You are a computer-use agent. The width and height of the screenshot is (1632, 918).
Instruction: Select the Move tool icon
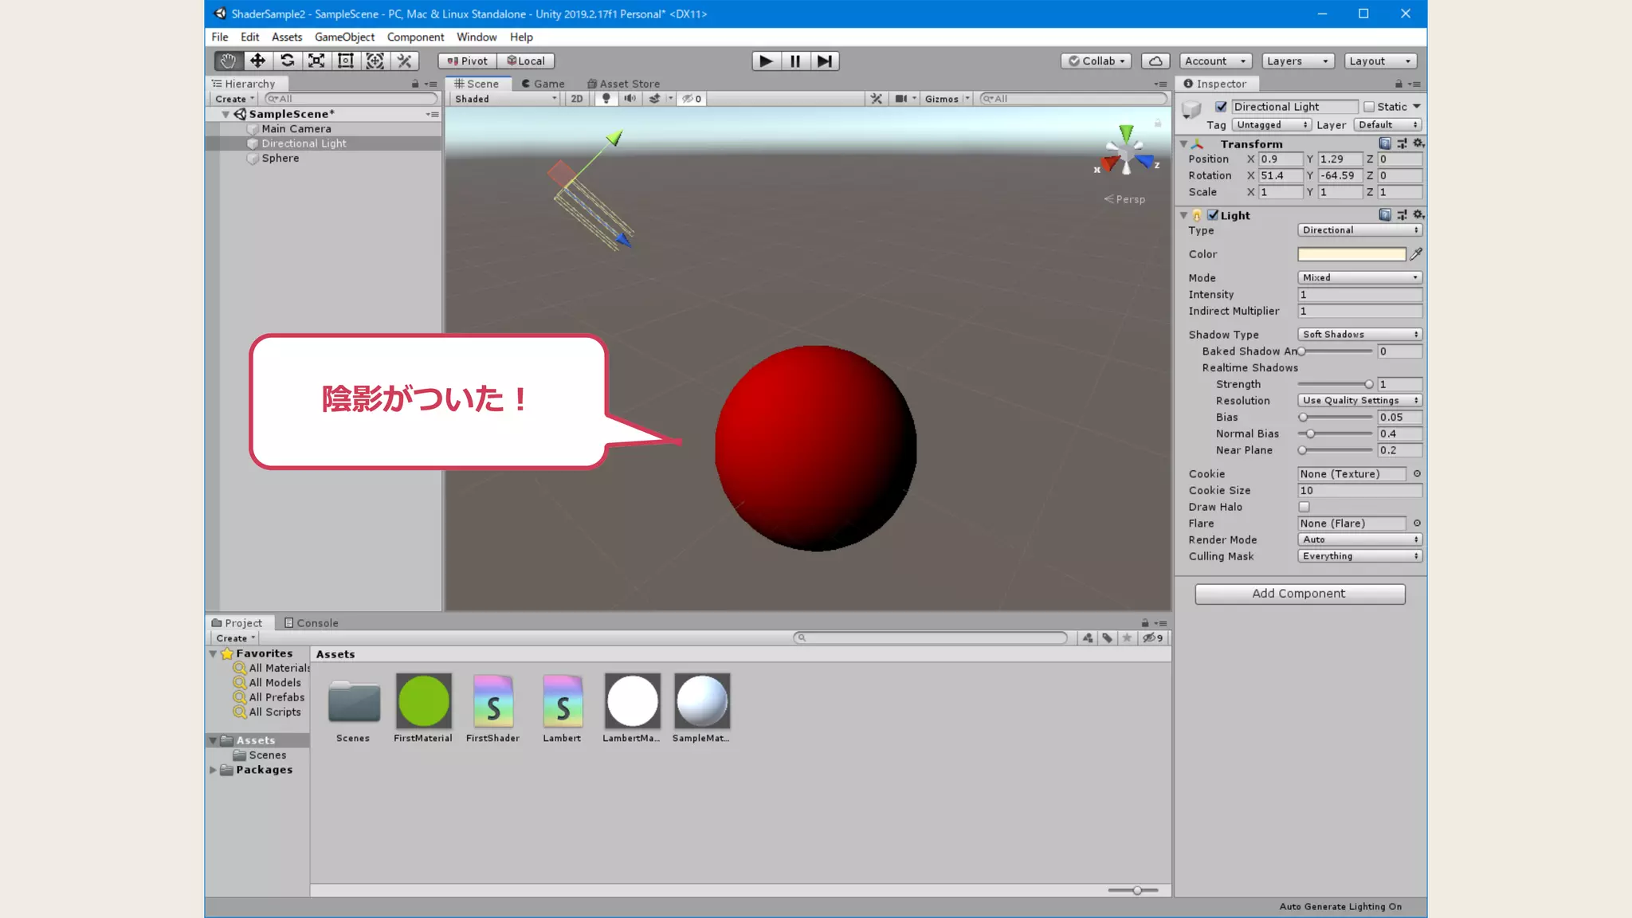(257, 61)
